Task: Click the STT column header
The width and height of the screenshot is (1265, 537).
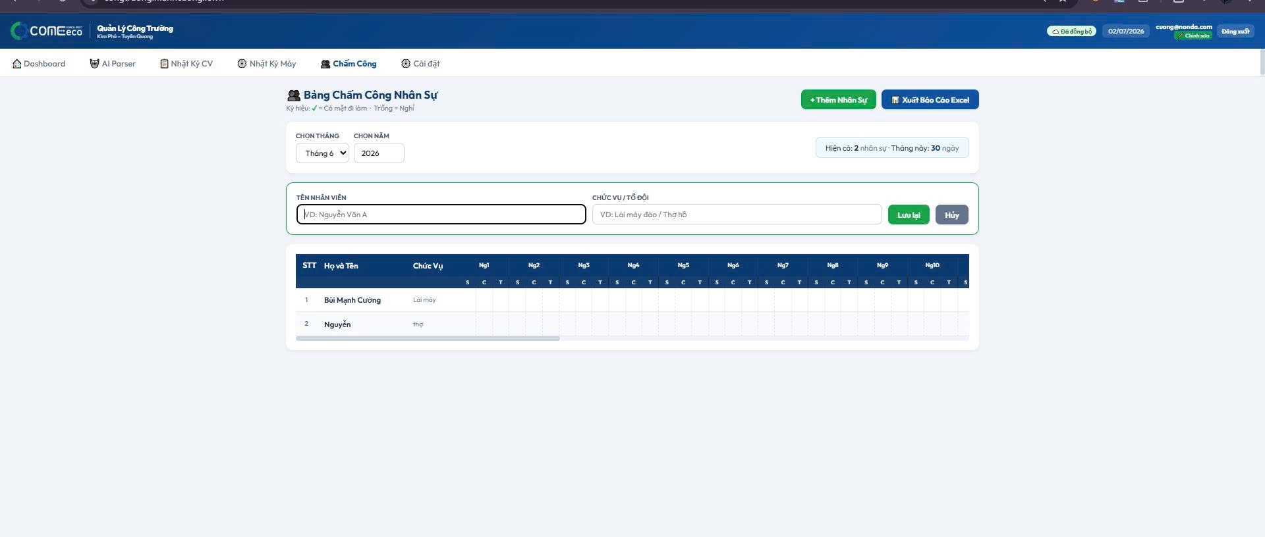Action: click(x=310, y=265)
